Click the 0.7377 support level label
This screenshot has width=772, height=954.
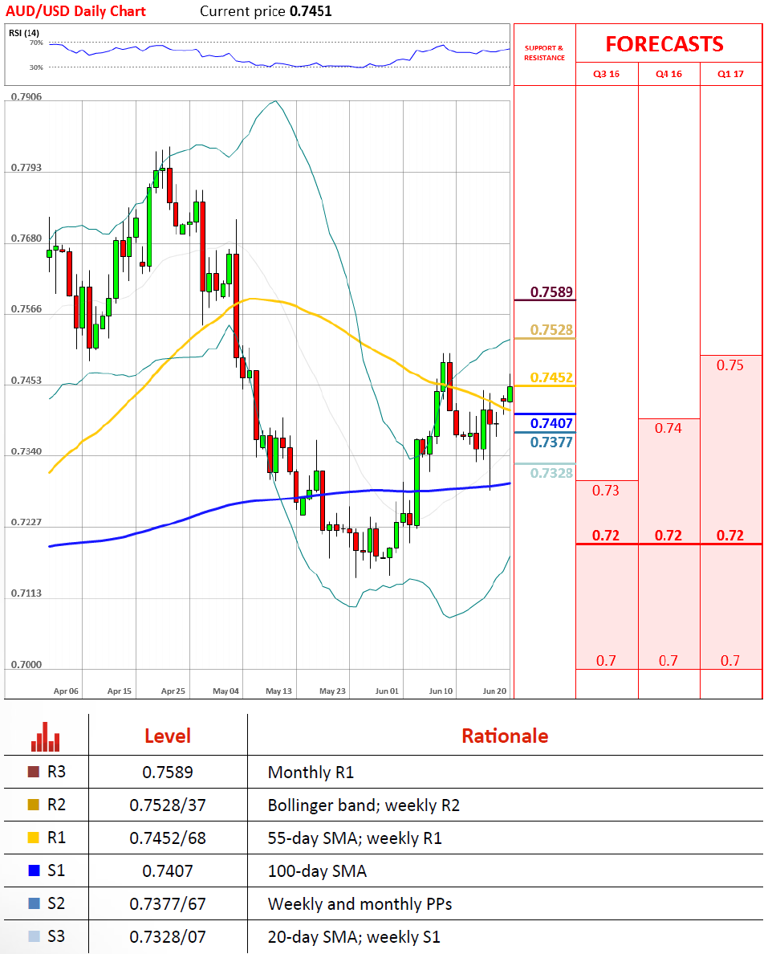(x=551, y=442)
